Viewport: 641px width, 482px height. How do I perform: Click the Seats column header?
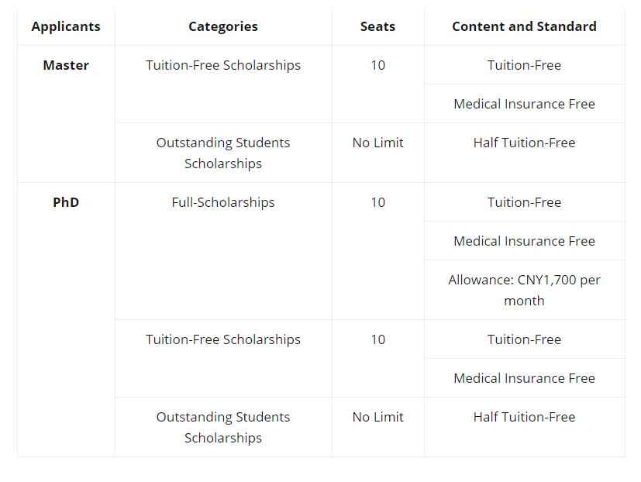point(377,26)
